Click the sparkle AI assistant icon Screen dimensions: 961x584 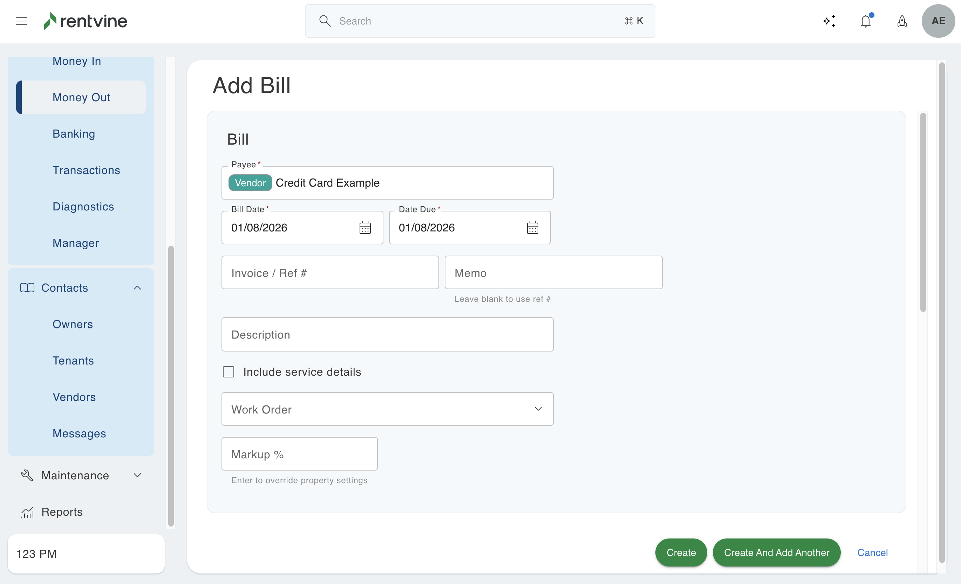[829, 21]
